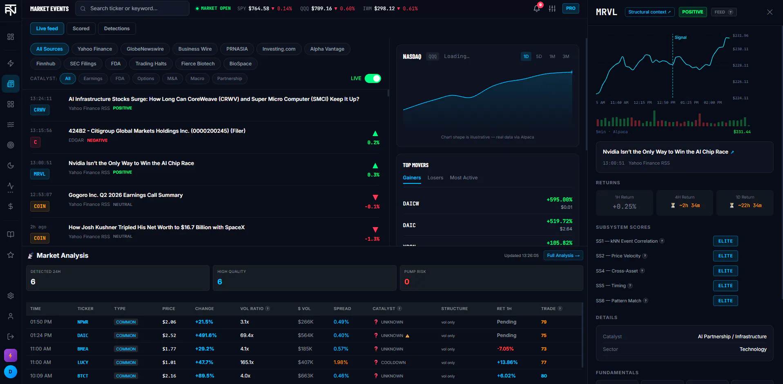This screenshot has height=384, width=783.
Task: Select the news feed icon in sidebar
Action: (x=11, y=84)
